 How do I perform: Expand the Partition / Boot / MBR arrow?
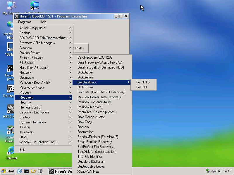70,83
